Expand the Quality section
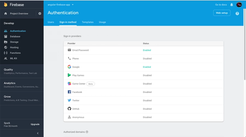This screenshot has height=137, width=246. coord(8,69)
